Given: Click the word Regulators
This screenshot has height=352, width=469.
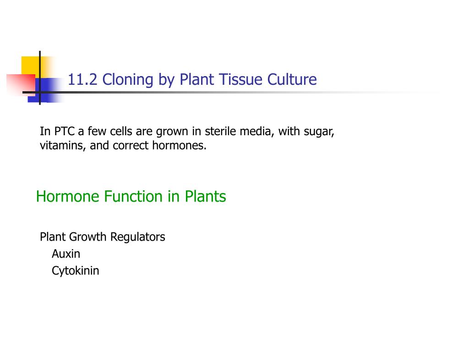Looking at the screenshot, I should 137,237.
